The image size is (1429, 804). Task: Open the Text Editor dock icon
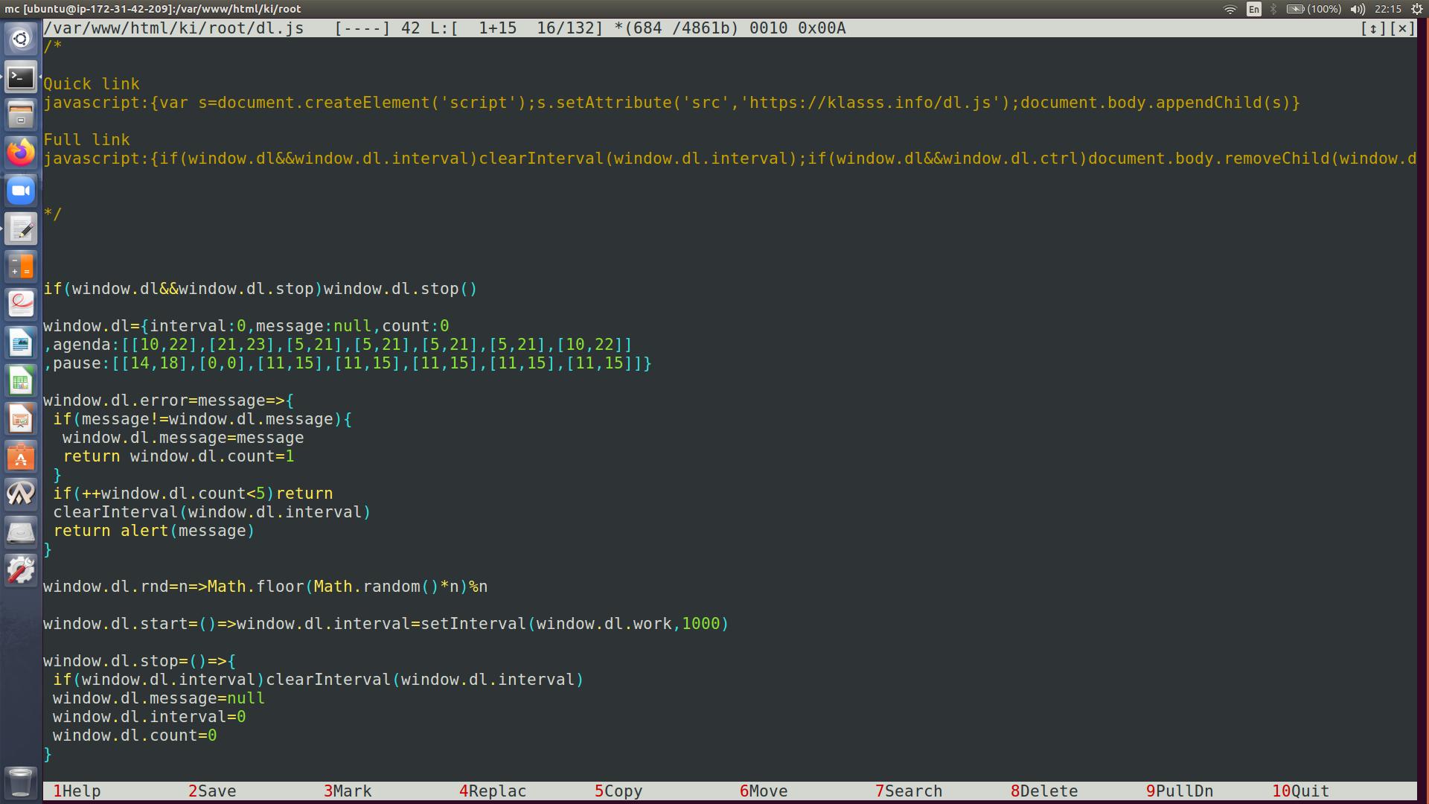21,229
